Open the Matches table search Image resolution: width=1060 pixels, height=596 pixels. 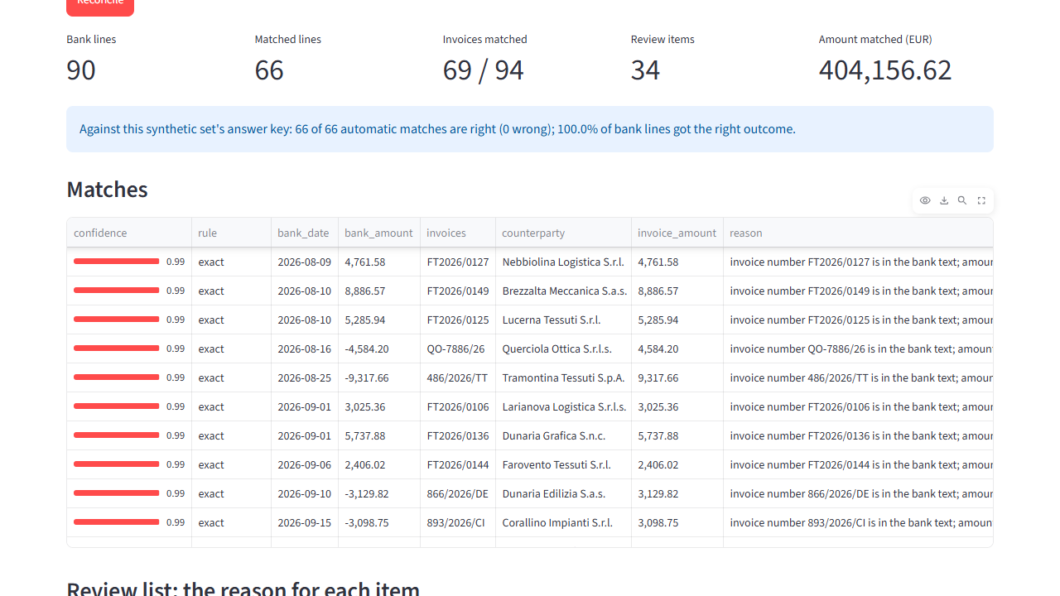pos(962,200)
